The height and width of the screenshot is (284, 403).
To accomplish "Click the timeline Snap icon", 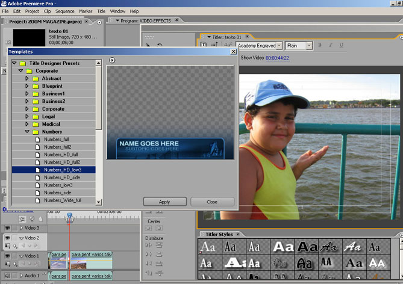I will coord(23,220).
